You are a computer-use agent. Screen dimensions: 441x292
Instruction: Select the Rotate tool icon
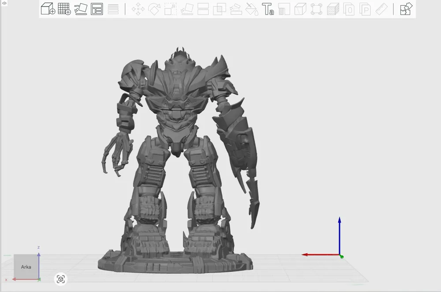click(154, 9)
